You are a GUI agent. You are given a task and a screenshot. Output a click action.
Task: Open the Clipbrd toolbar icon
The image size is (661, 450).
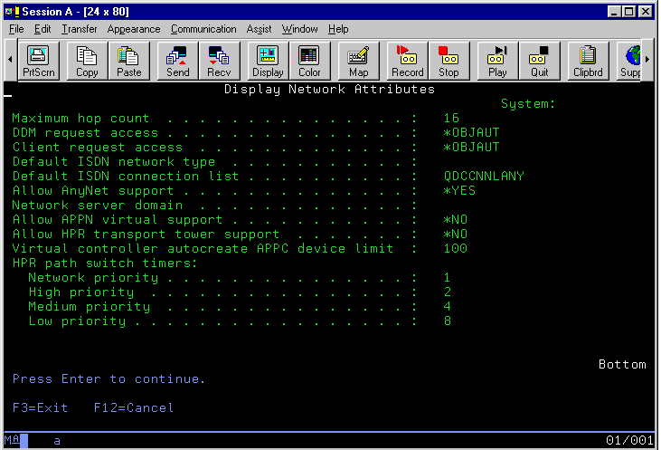[588, 61]
